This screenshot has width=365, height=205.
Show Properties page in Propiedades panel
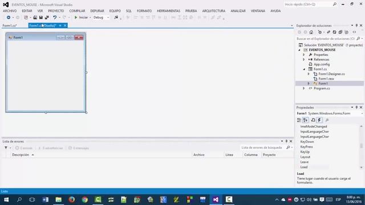tap(313, 120)
